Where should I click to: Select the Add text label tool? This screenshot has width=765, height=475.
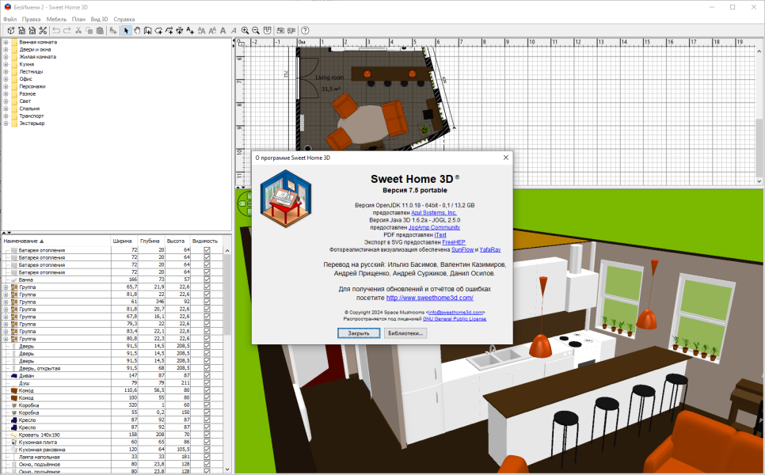point(190,31)
